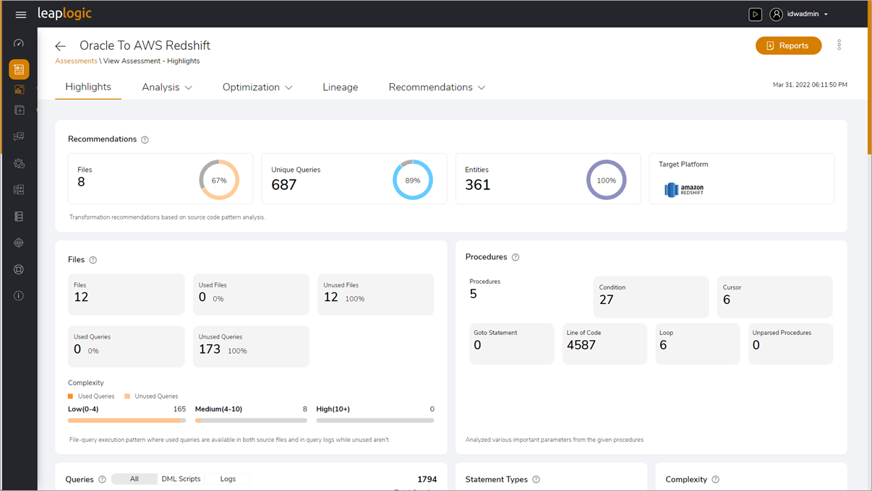Click the Unused Files 12 card
This screenshot has height=491, width=872.
376,295
